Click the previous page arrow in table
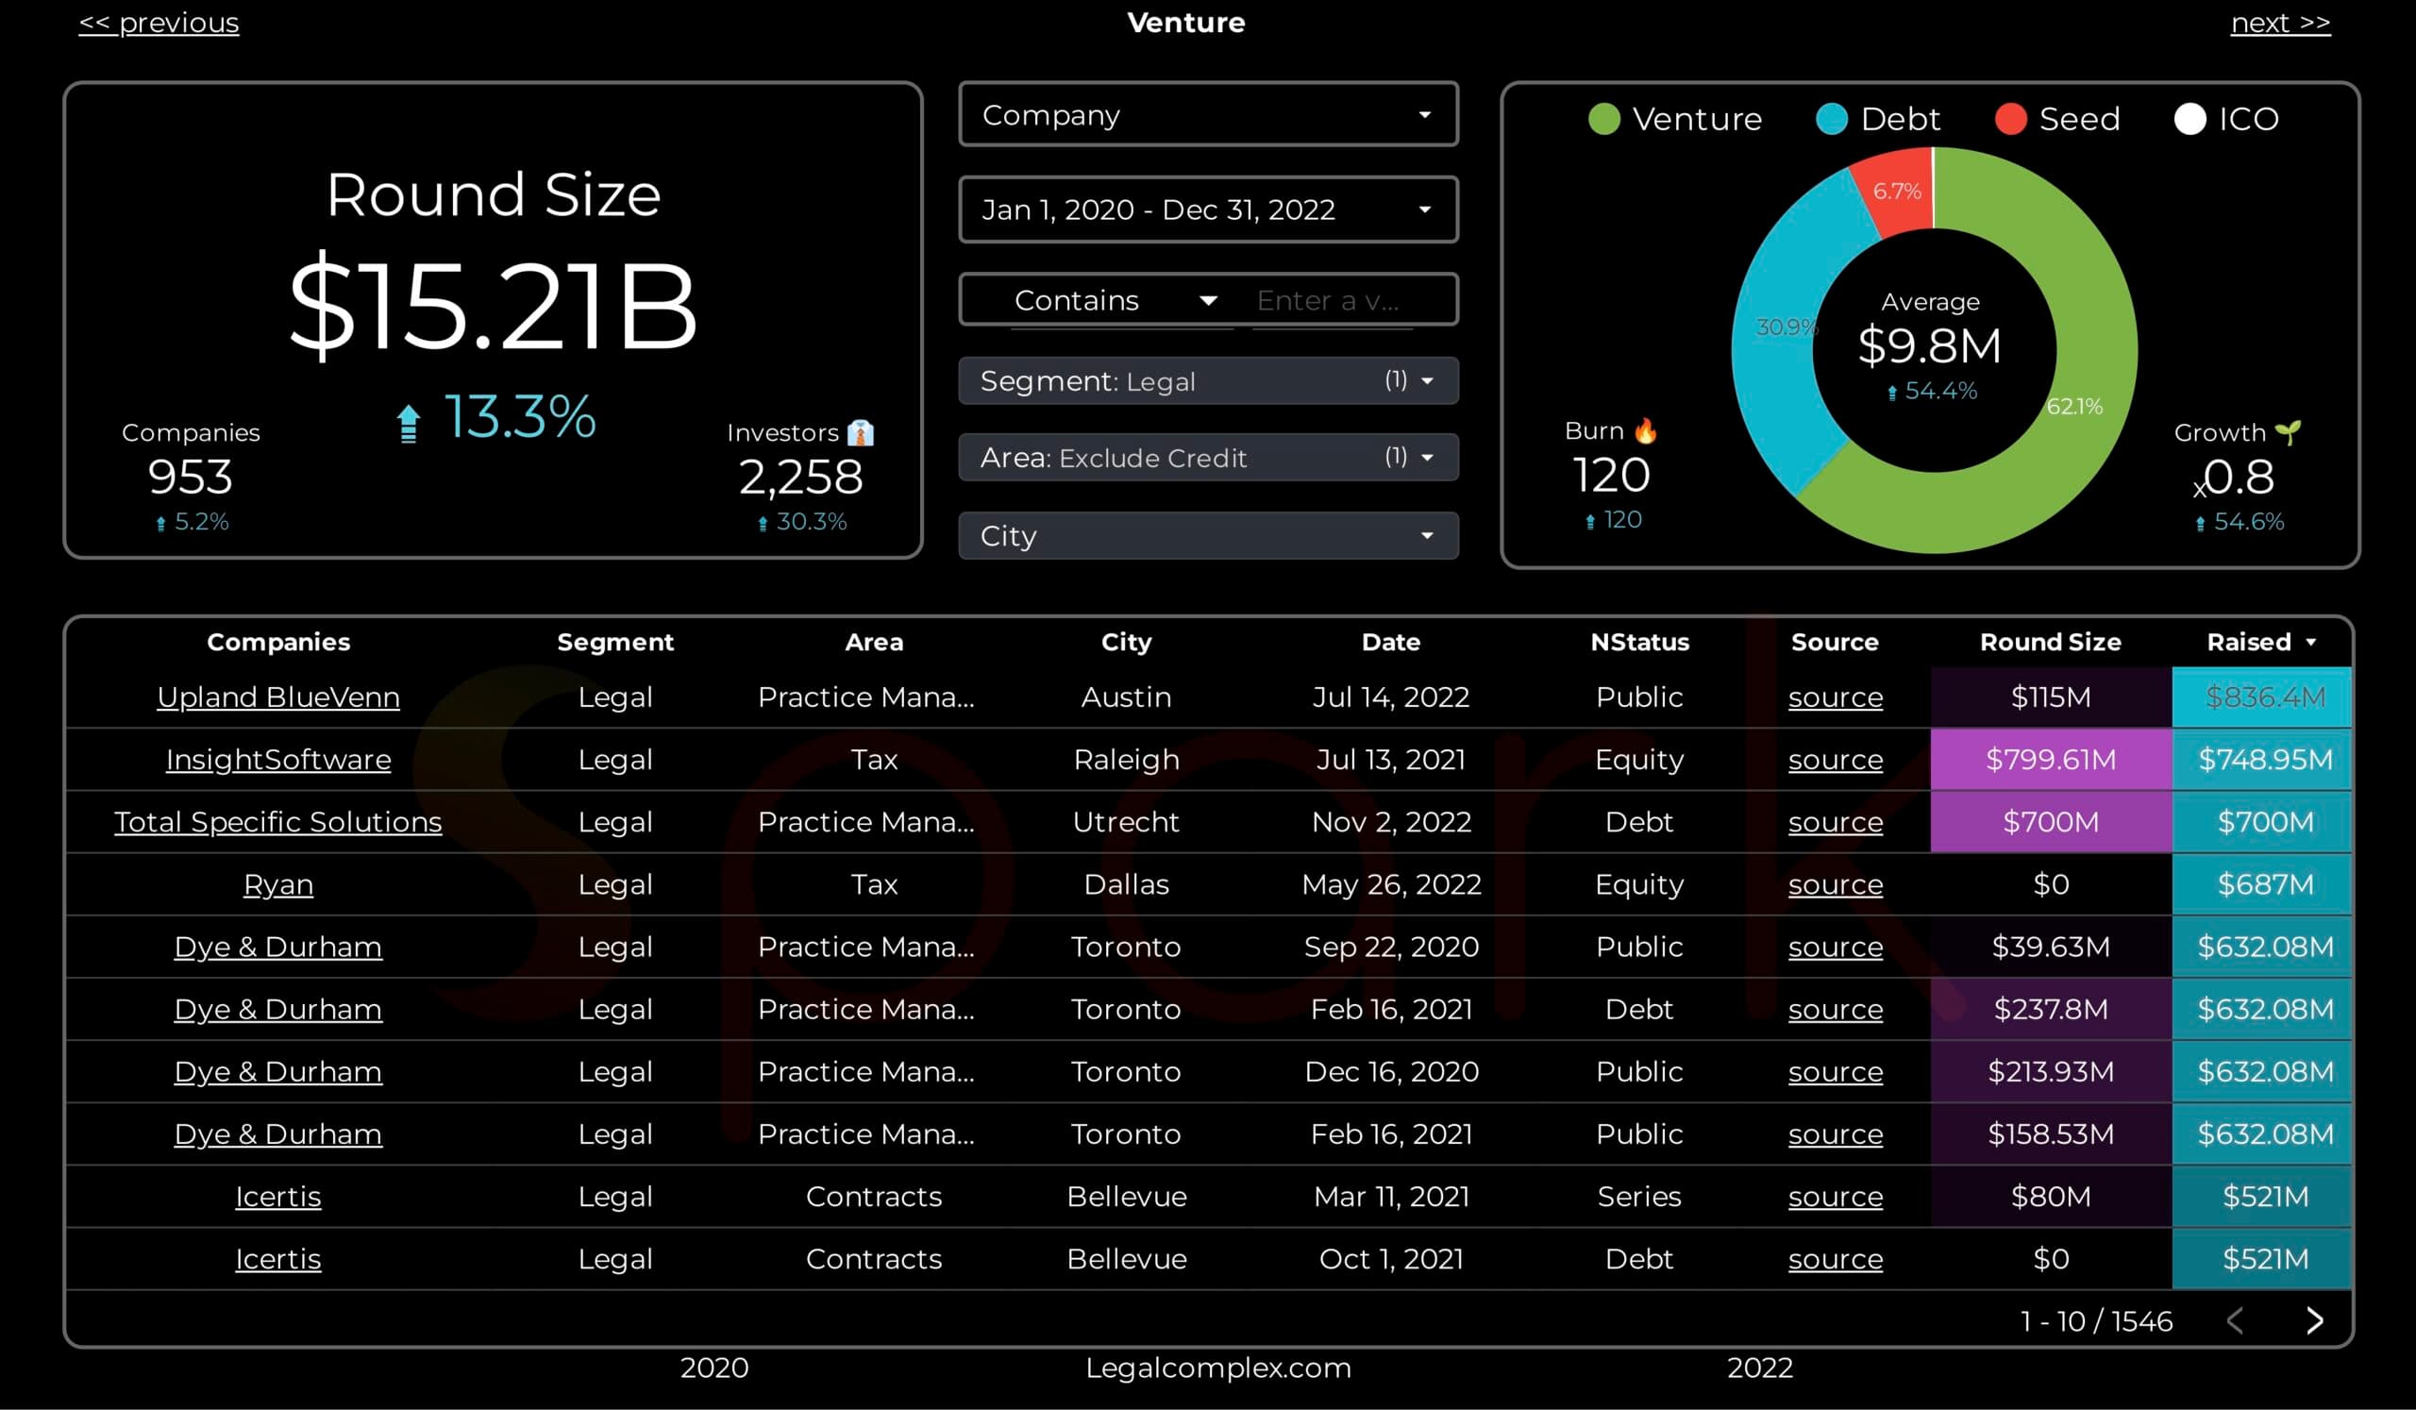 click(2235, 1321)
